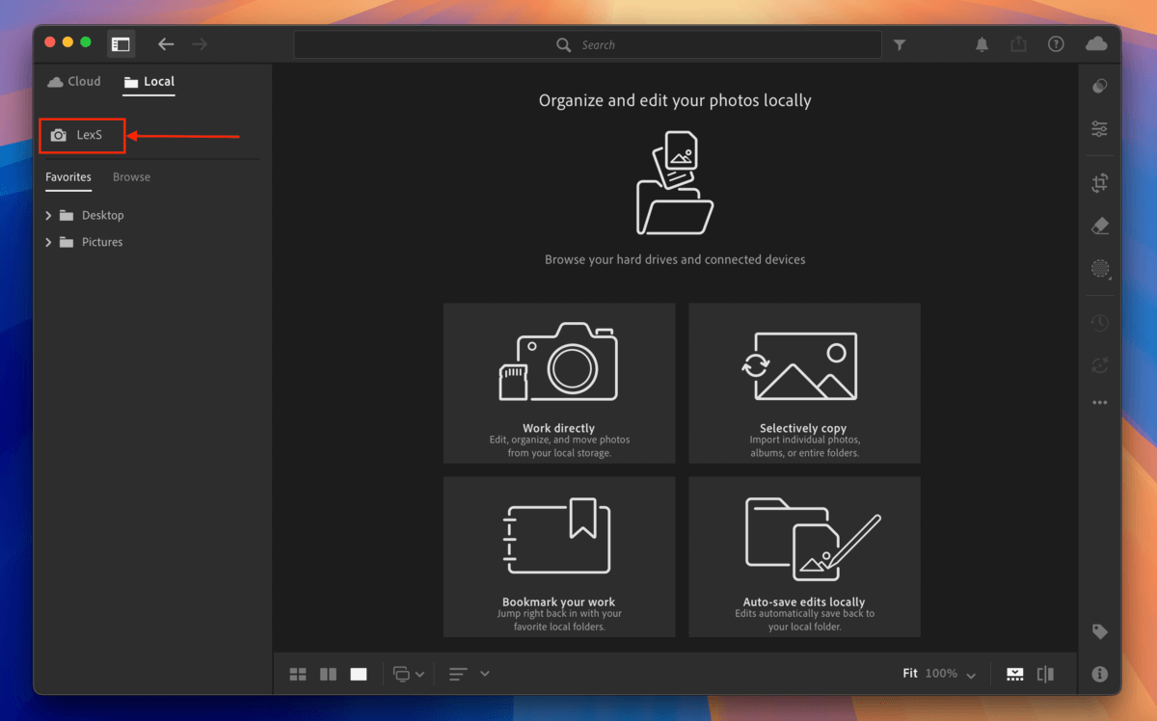
Task: Select the Masking tool icon
Action: (x=1100, y=269)
